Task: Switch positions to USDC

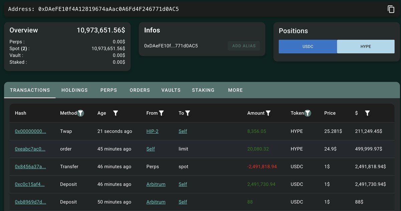Action: point(308,47)
